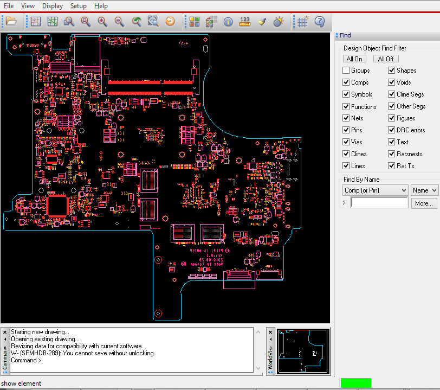Image resolution: width=440 pixels, height=390 pixels.
Task: Click the Show Element info icon
Action: point(228,22)
